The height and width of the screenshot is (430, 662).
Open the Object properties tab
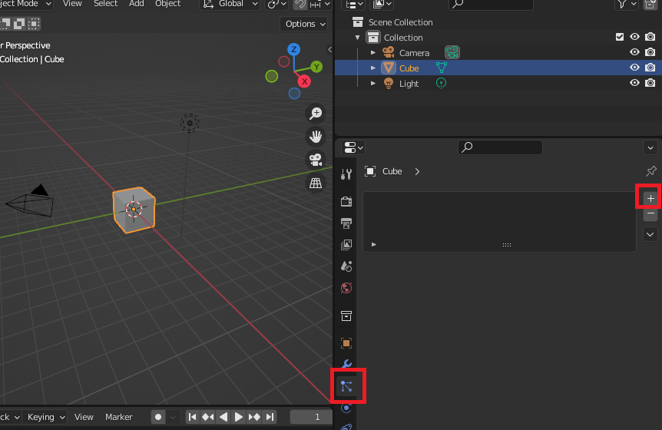[x=346, y=343]
